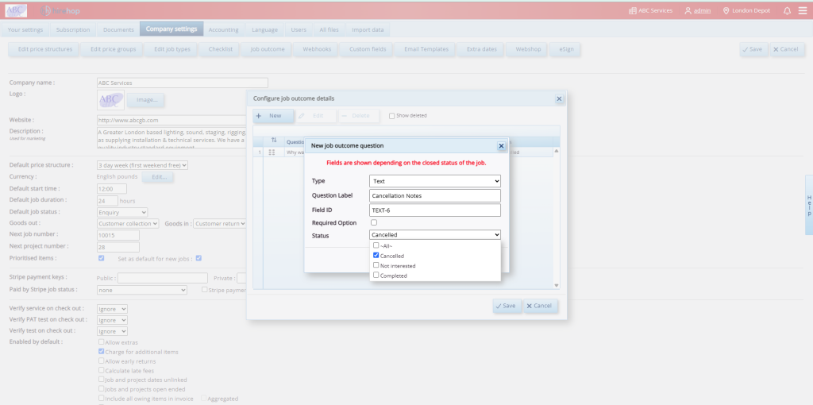Viewport: 813px width, 405px height.
Task: Switch to Documents tab
Action: click(x=118, y=29)
